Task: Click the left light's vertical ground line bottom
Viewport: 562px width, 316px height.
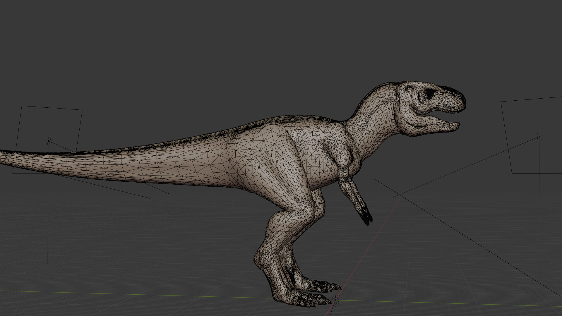Action: coord(48,263)
